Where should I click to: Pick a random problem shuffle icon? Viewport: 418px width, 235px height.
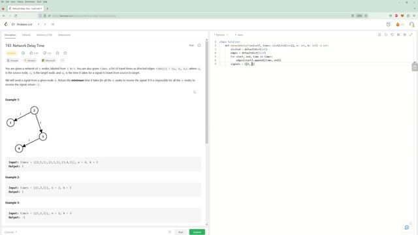[x=53, y=24]
